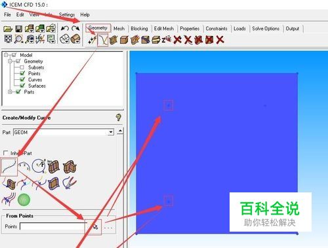Viewport: 328px width, 248px height.
Task: Select the Create/Modify Surface icon
Action: 113,40
